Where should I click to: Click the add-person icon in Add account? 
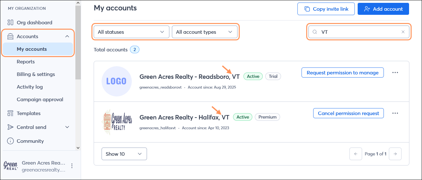(x=367, y=9)
